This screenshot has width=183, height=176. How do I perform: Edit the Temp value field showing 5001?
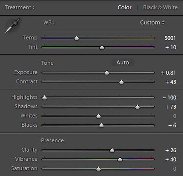pyautogui.click(x=170, y=38)
